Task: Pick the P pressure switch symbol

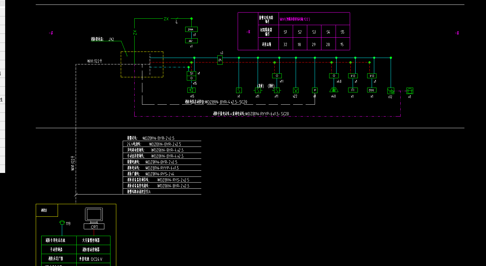Action: pyautogui.click(x=315, y=90)
